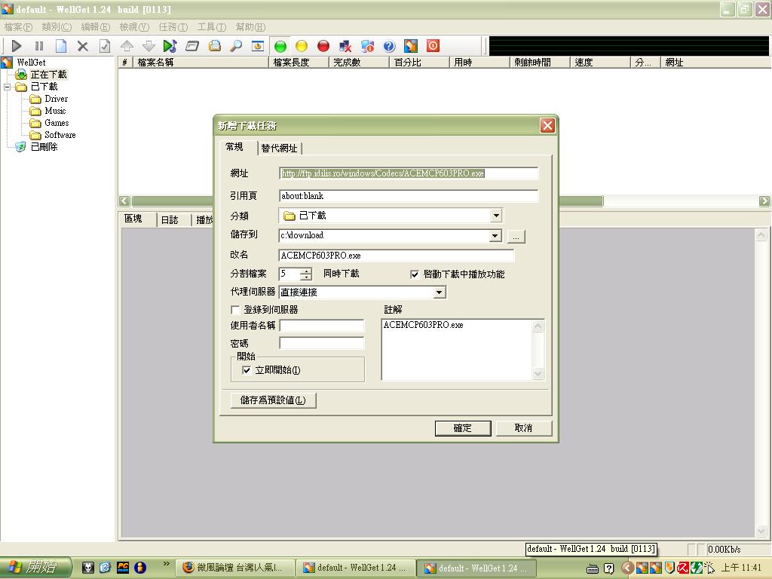Click the 儲存為預設值 button
The width and height of the screenshot is (772, 579).
click(x=273, y=400)
